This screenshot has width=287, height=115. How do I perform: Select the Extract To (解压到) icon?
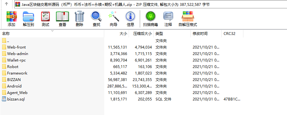28,19
